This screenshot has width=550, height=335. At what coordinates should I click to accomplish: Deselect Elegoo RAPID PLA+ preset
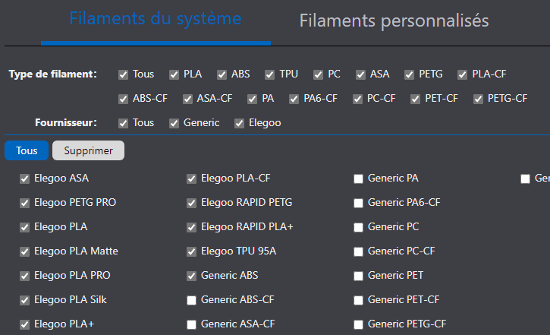[192, 227]
